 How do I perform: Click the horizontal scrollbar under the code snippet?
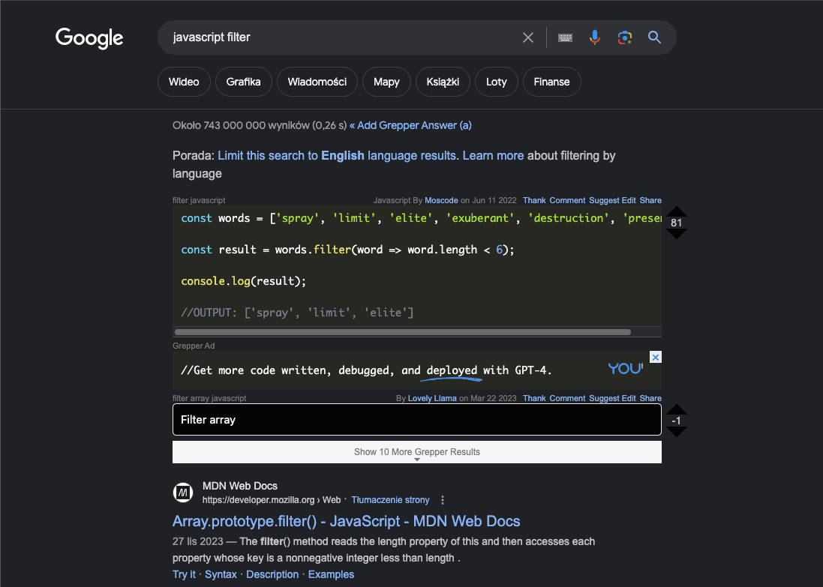pos(403,332)
